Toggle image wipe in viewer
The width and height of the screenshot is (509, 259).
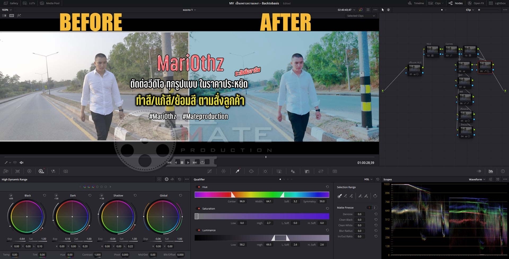tap(5, 15)
